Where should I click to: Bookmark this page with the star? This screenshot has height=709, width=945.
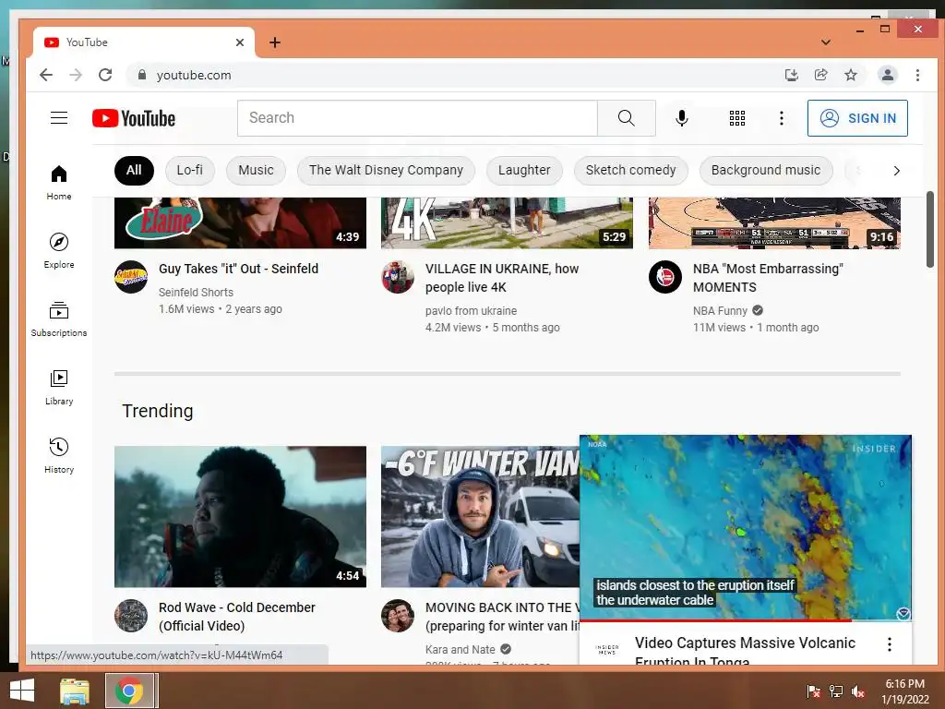[850, 75]
